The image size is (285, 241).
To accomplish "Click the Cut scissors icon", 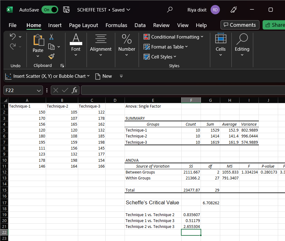I will pos(51,37).
